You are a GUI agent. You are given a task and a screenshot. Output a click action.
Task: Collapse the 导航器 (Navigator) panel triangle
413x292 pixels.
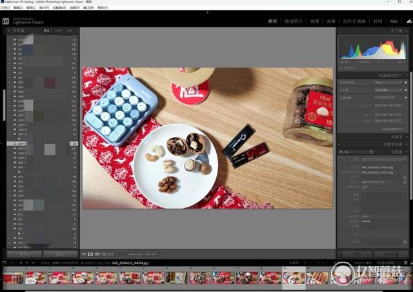[x=8, y=30]
